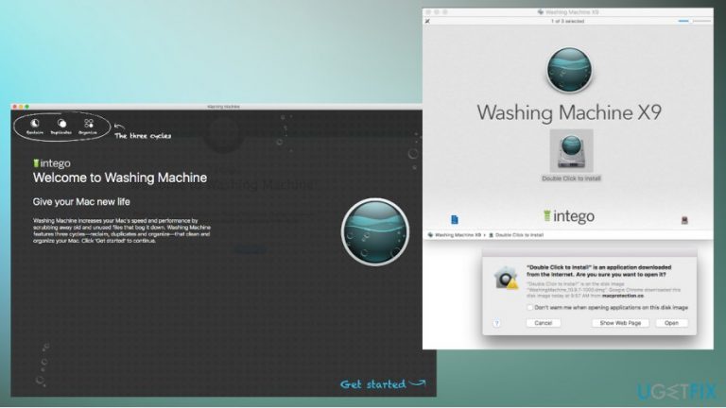726x408 pixels.
Task: Click the intego logo in the welcome window
Action: tap(51, 163)
